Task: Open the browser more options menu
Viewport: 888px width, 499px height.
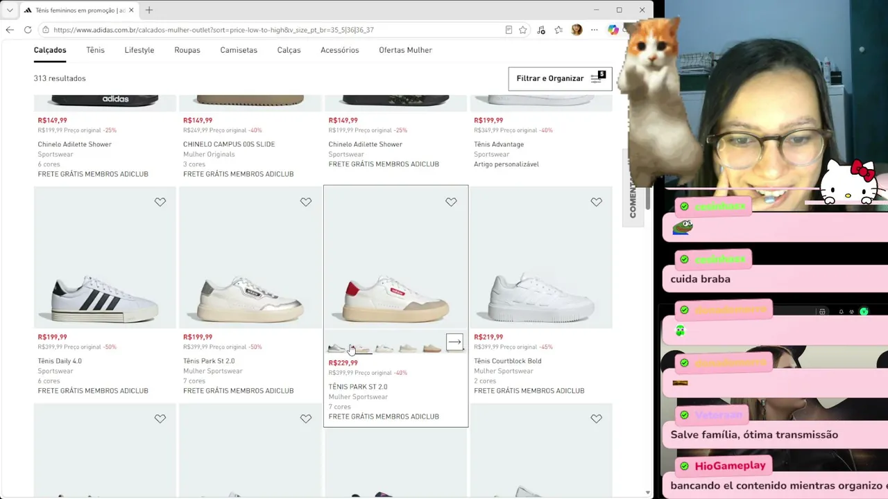Action: click(x=595, y=30)
